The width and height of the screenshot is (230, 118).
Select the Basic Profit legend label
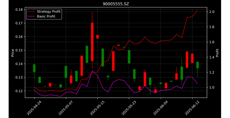click(46, 16)
